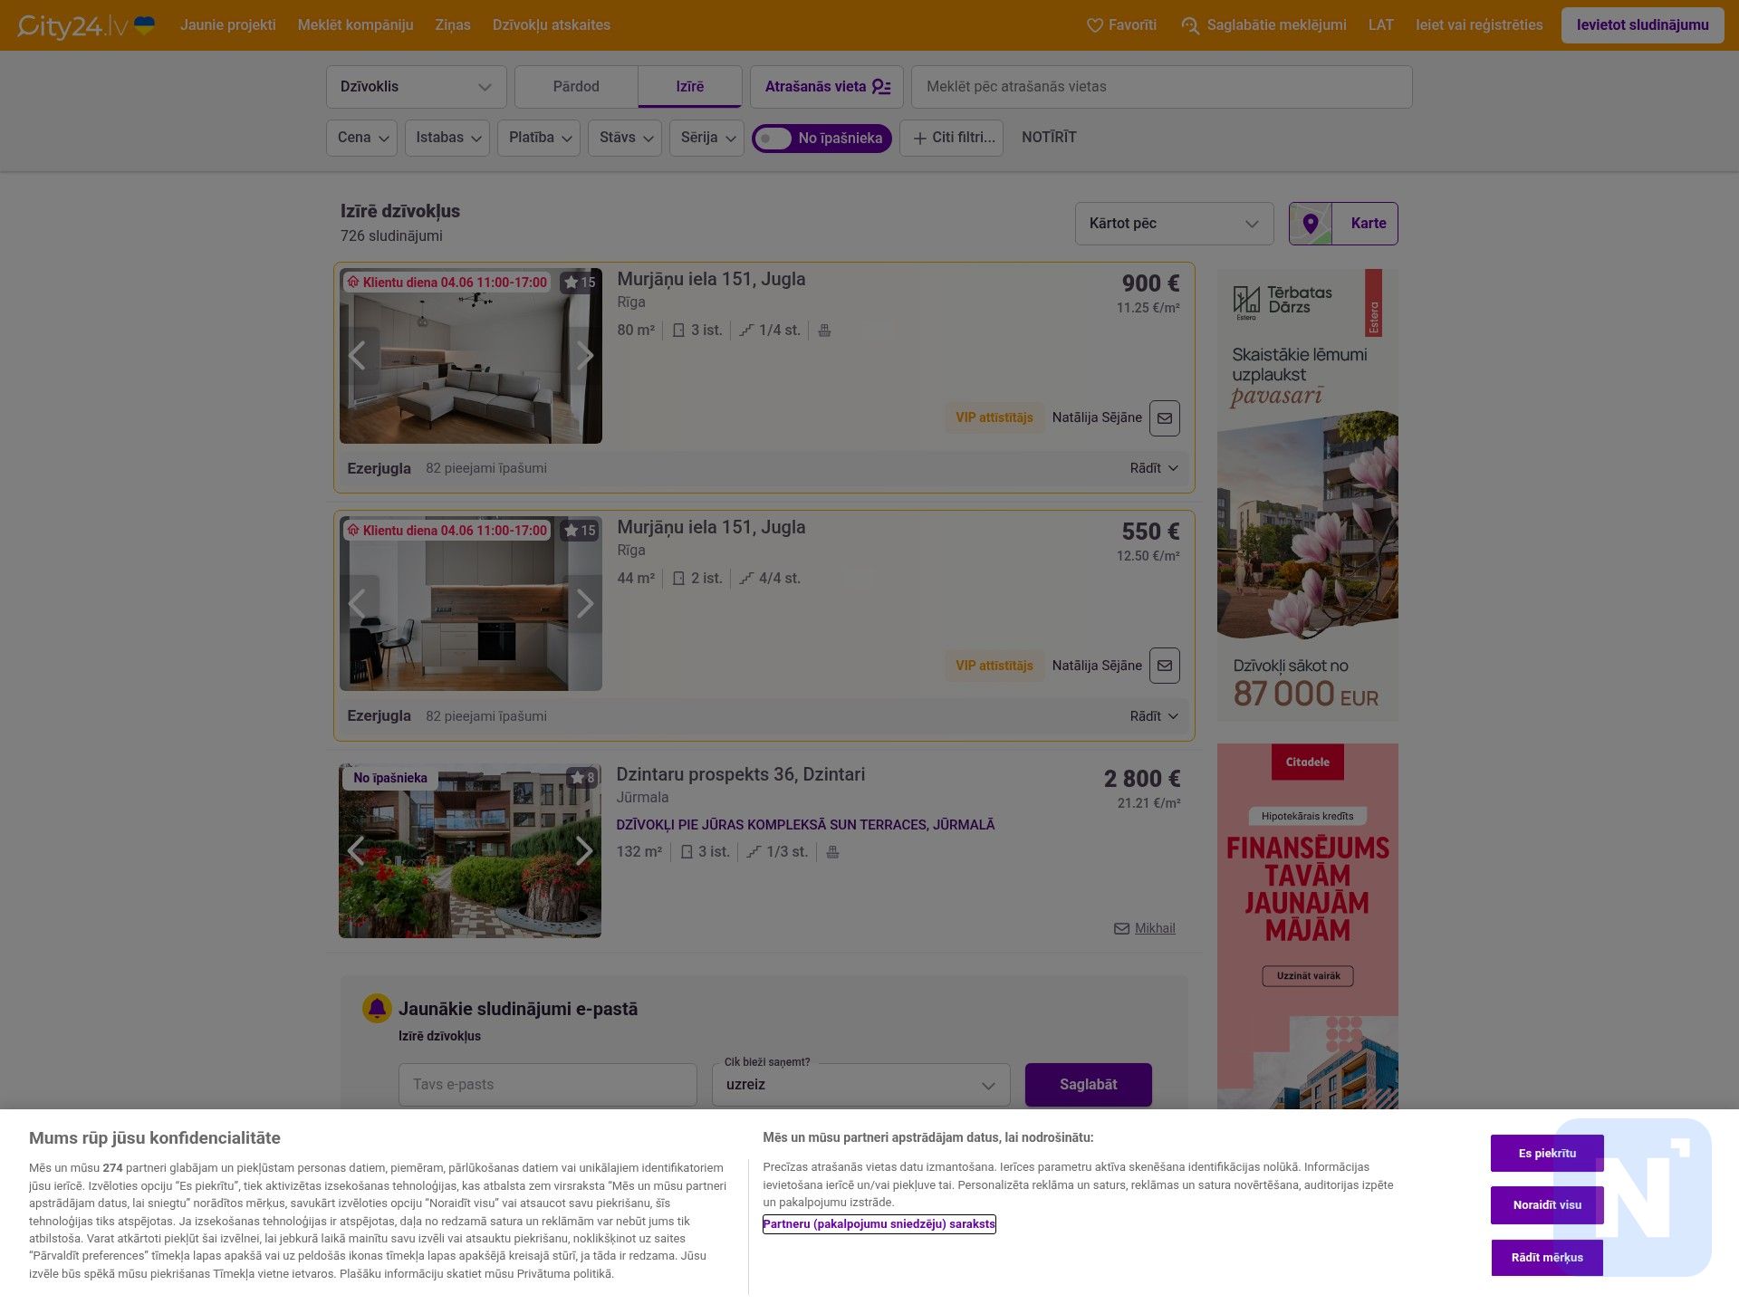Click the Mikhail contact link
The image size is (1739, 1304).
coord(1155,929)
